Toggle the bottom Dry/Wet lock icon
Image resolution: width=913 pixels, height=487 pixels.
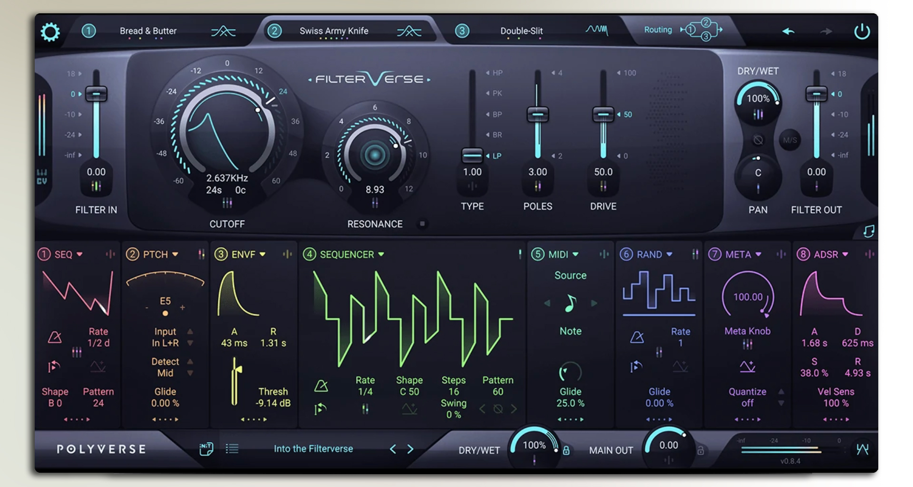click(x=566, y=450)
